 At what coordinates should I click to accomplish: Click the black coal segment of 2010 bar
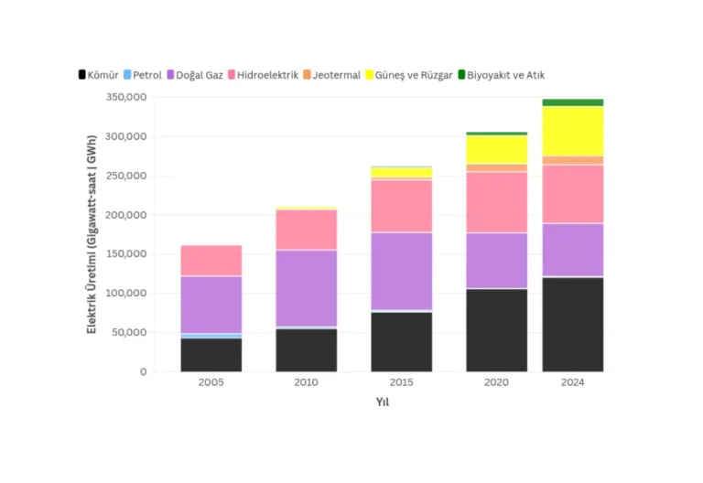(307, 350)
